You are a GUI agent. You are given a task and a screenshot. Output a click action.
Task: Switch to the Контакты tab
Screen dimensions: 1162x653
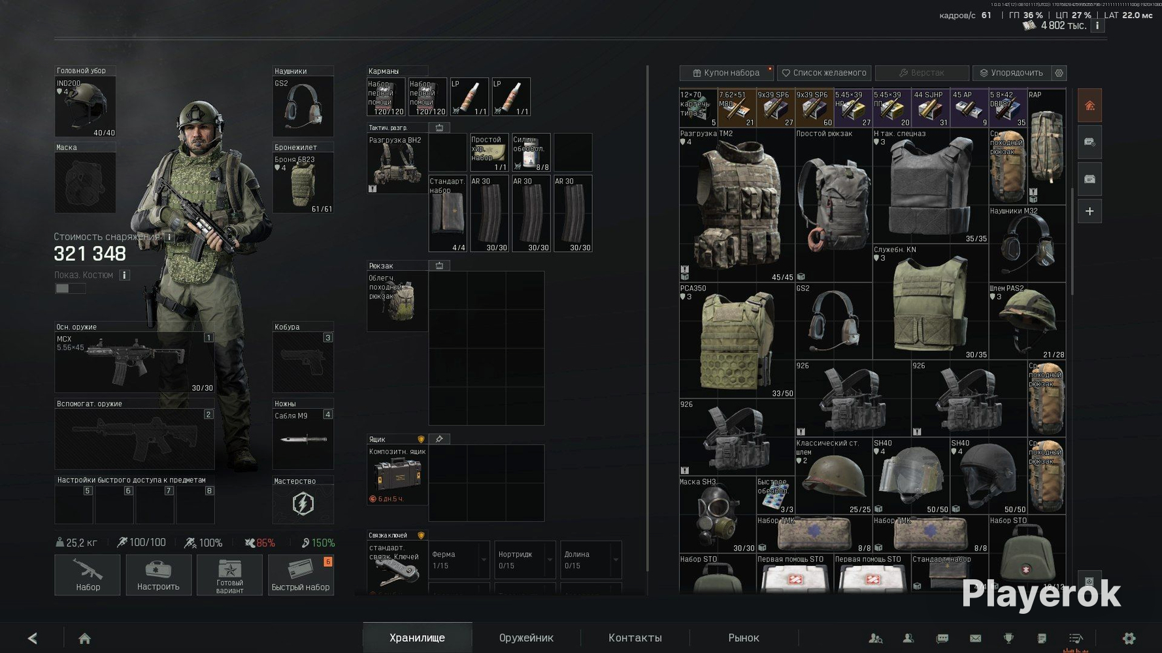point(635,638)
